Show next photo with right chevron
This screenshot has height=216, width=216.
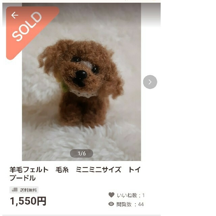coord(150,82)
